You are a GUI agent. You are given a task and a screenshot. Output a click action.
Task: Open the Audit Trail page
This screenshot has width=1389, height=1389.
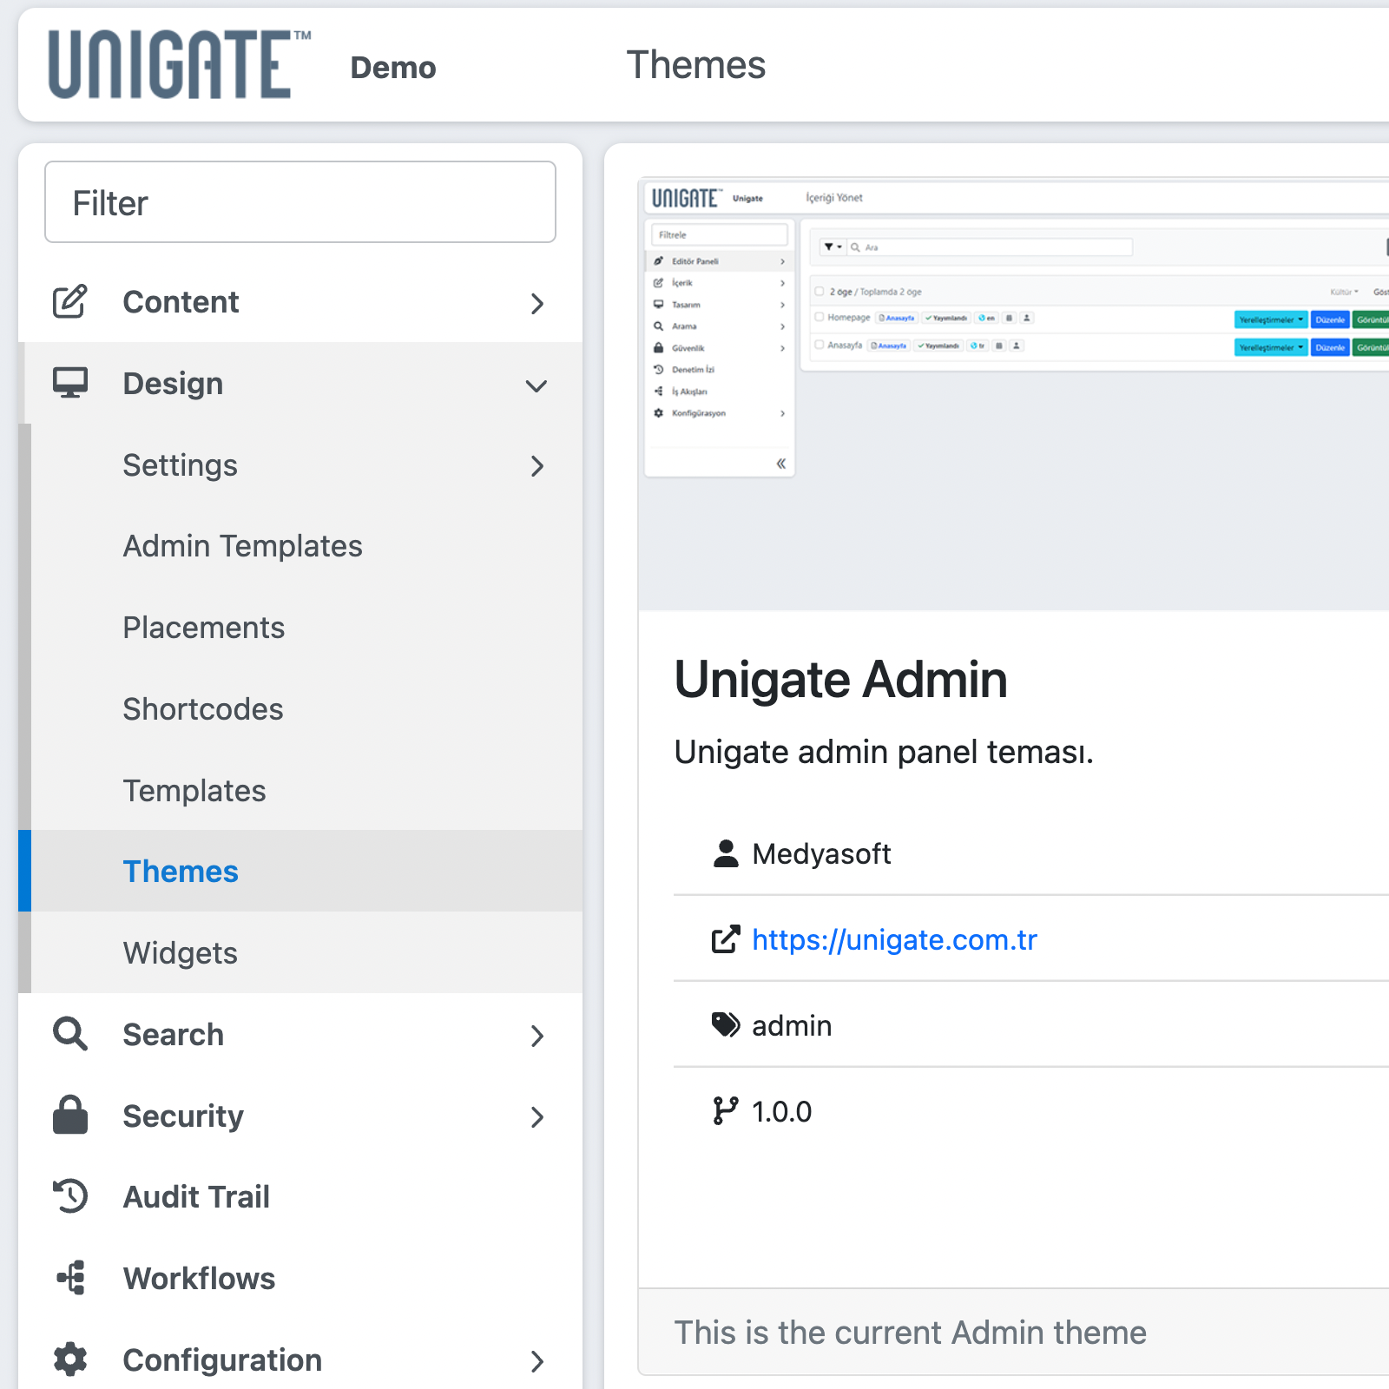coord(196,1197)
